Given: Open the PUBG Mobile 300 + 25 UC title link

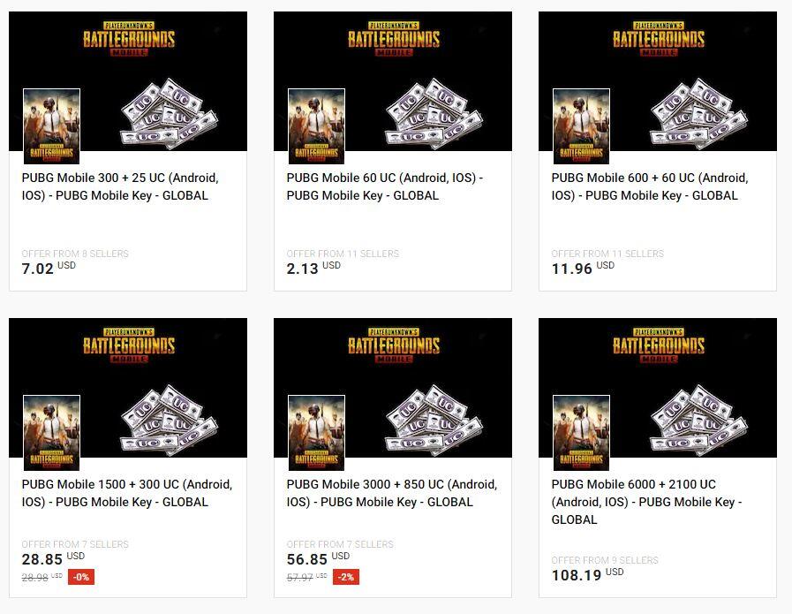Looking at the screenshot, I should point(120,186).
